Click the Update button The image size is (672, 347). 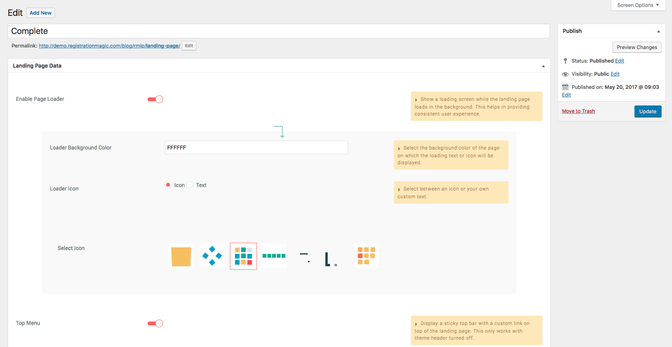pyautogui.click(x=648, y=111)
